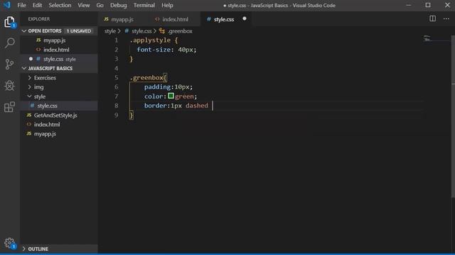Open the Terminal menu

tap(144, 5)
